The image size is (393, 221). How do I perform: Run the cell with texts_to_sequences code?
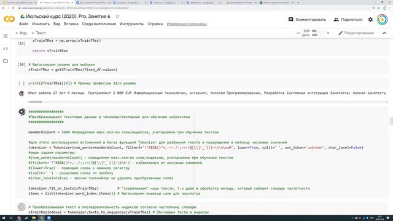pos(21,207)
